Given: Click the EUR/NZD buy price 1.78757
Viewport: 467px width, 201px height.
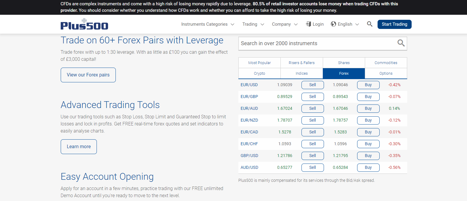Looking at the screenshot, I should pos(340,120).
